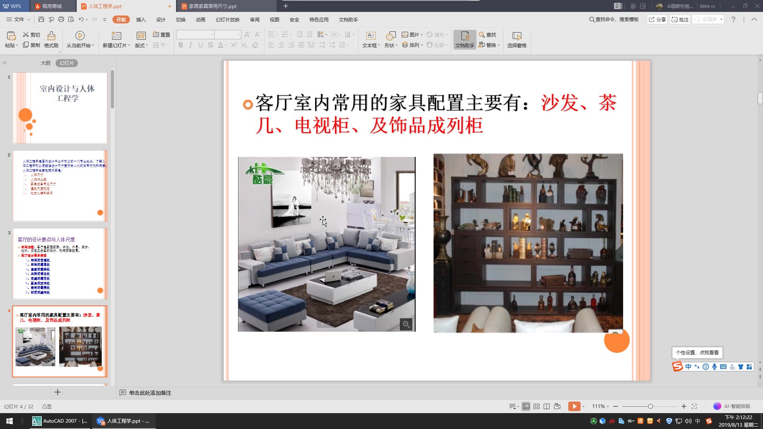Apply underline to text
The height and width of the screenshot is (429, 763).
200,45
